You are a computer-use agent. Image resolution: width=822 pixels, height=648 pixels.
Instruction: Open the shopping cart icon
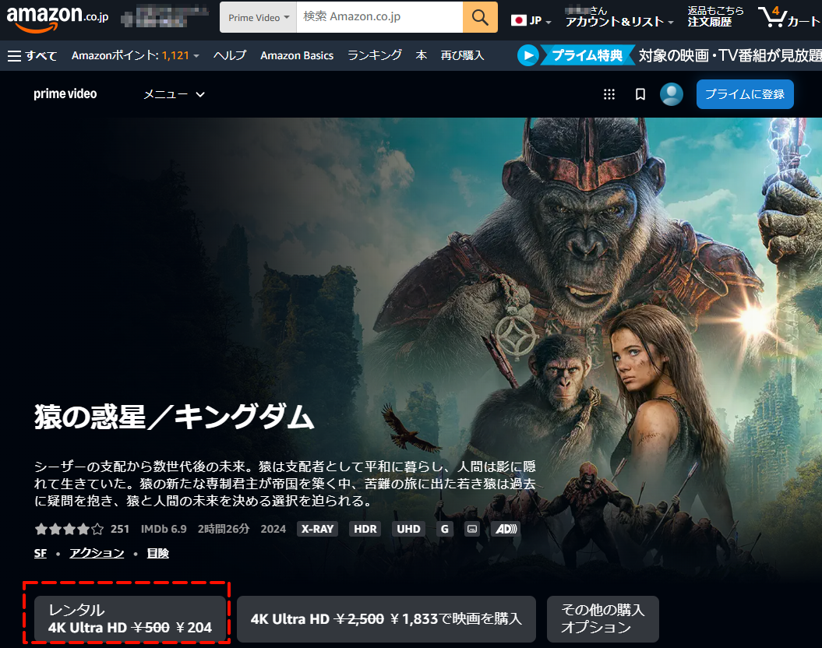point(771,16)
